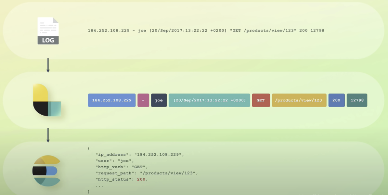
Task: Click the ellipsis line in JSON
Action: pos(99,186)
